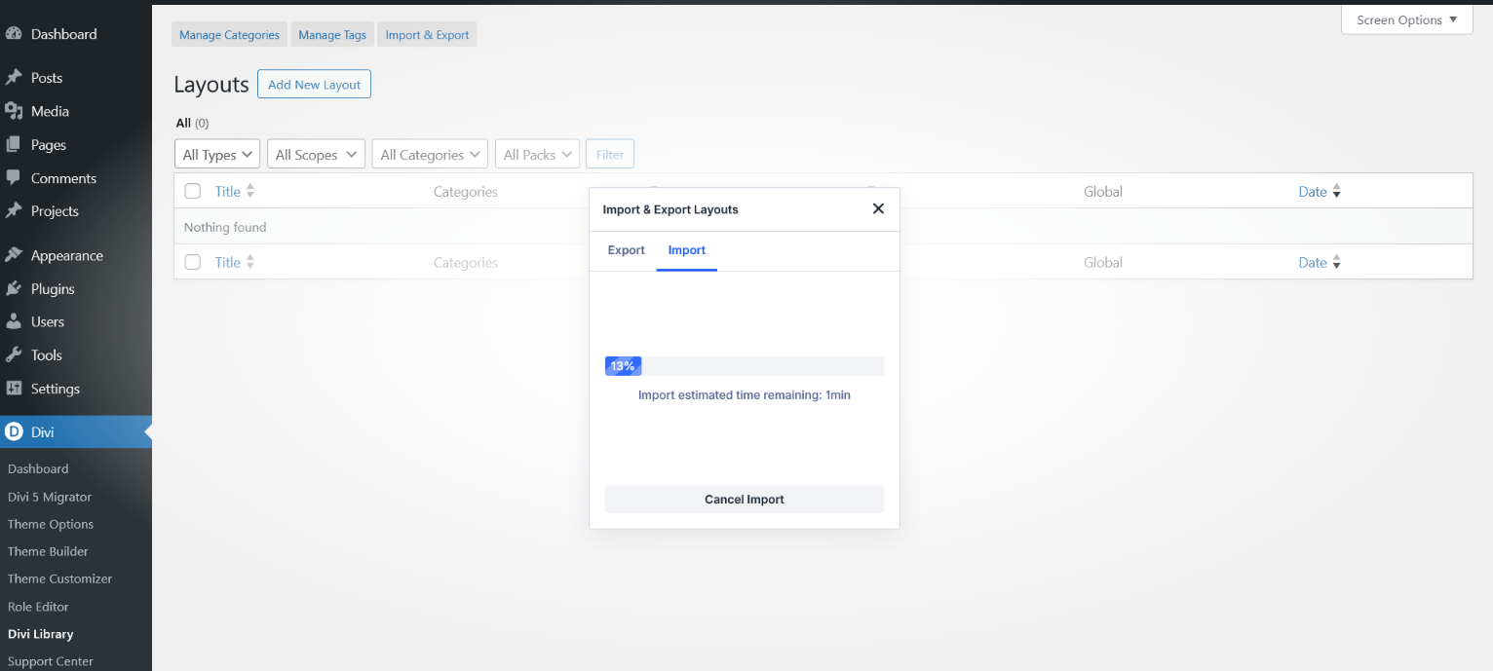Click the Media library icon

[14, 111]
